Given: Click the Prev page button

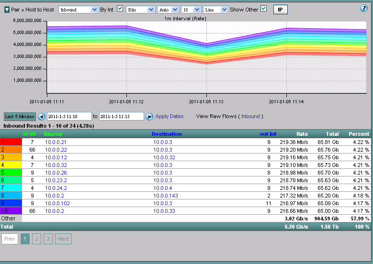Looking at the screenshot, I should click(x=10, y=239).
